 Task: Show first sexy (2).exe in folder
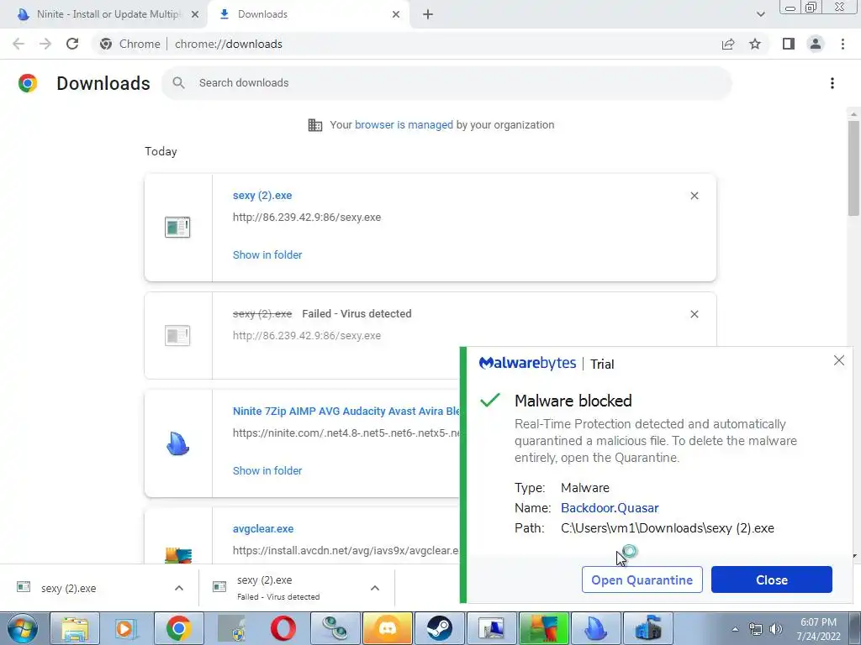click(x=267, y=254)
